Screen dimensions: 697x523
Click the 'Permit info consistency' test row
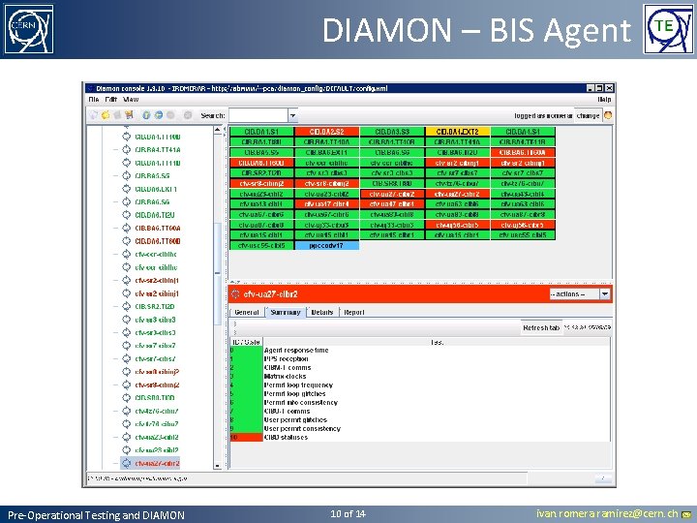[420, 403]
